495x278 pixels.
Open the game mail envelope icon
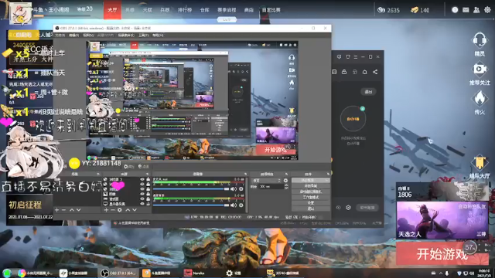tap(466, 10)
